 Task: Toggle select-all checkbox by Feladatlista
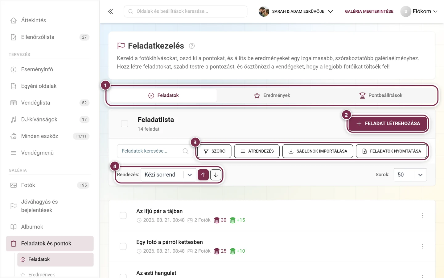point(125,124)
